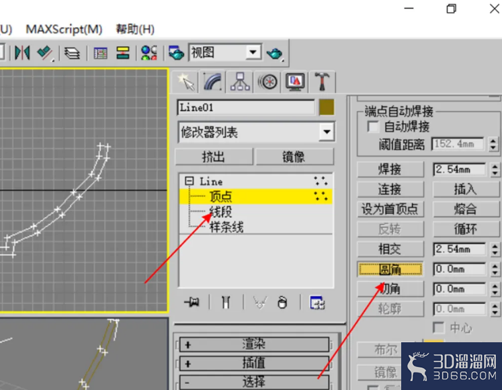The height and width of the screenshot is (390, 502).
Task: Switch to the Display panel tab
Action: [295, 82]
